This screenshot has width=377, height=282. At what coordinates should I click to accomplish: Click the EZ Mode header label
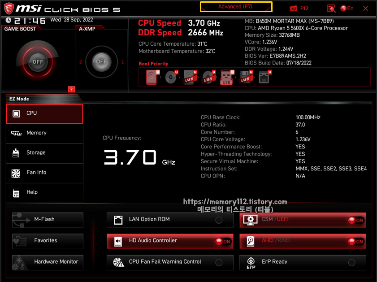19,99
